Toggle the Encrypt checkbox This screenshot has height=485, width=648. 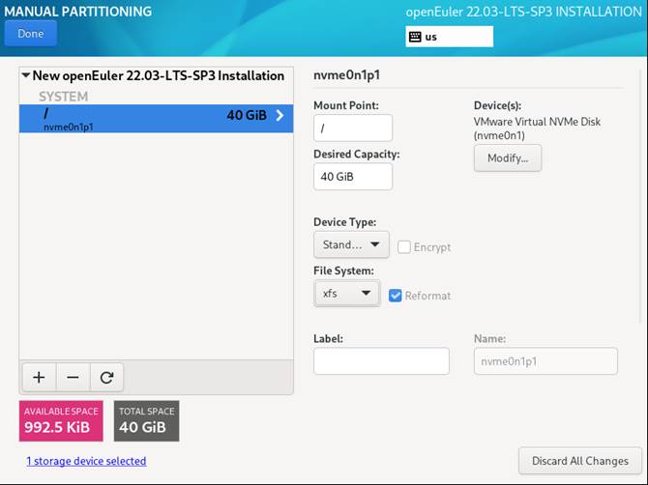point(404,246)
